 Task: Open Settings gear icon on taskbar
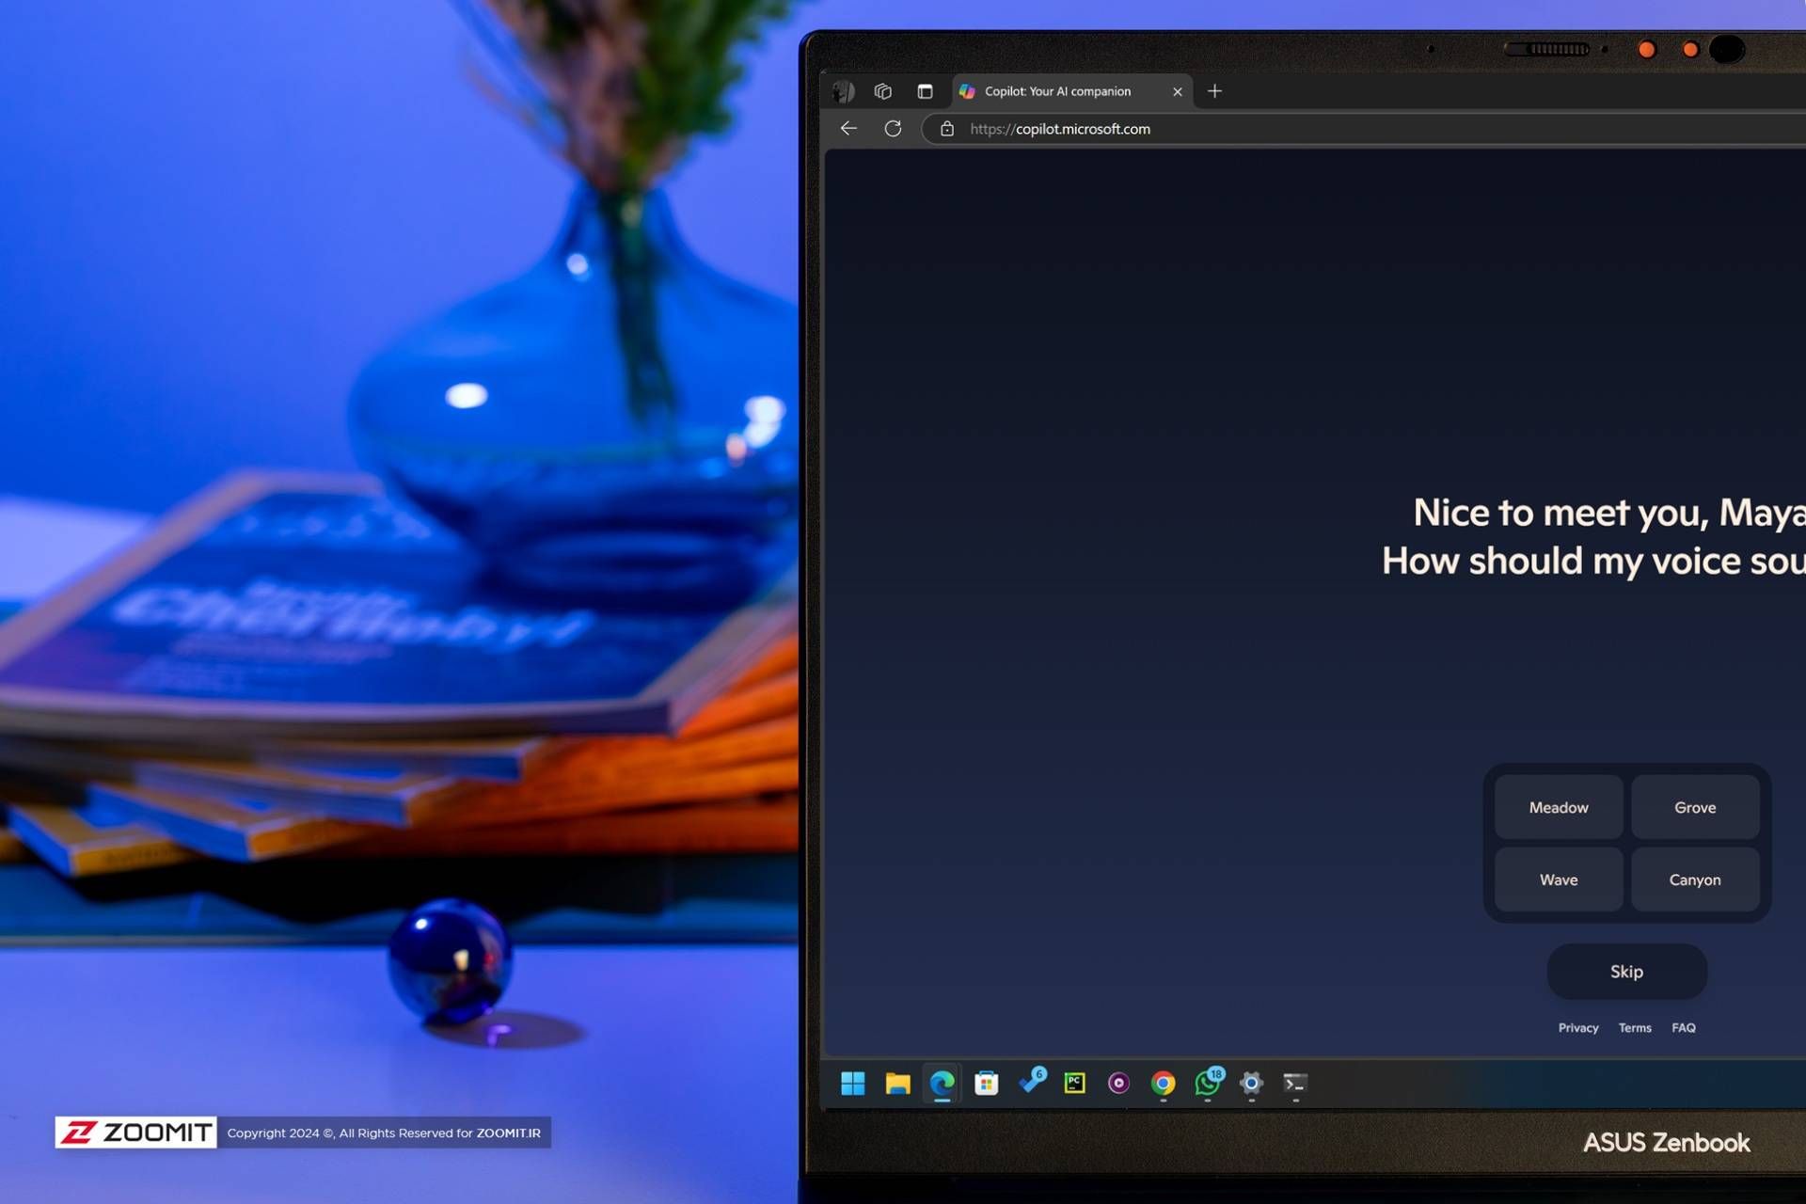(x=1250, y=1083)
